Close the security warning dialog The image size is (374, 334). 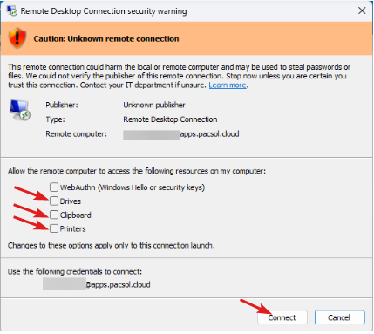coord(362,10)
